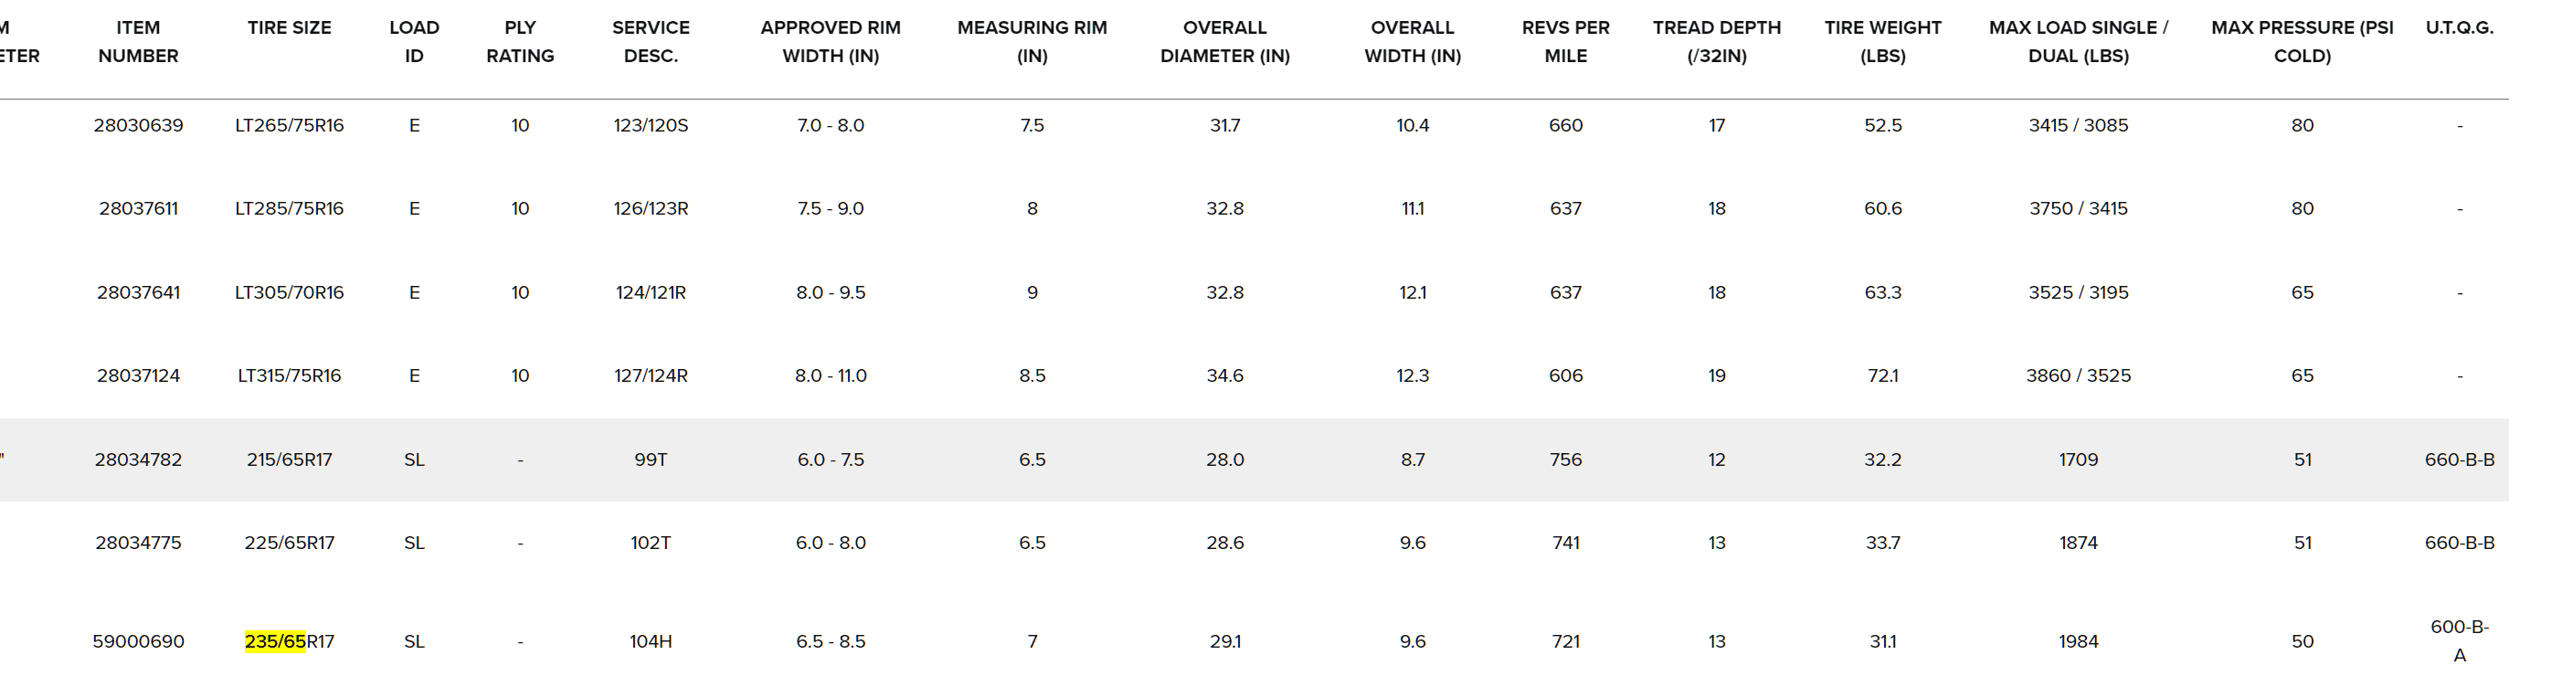The width and height of the screenshot is (2552, 697).
Task: Click the APPROVED RIM WIDTH header
Action: (831, 42)
